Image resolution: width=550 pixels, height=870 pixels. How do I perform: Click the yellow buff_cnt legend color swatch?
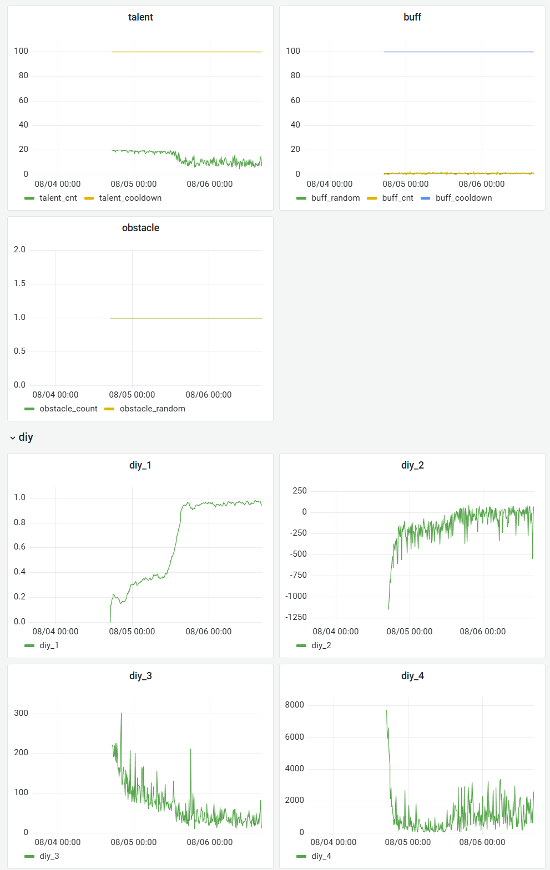372,198
